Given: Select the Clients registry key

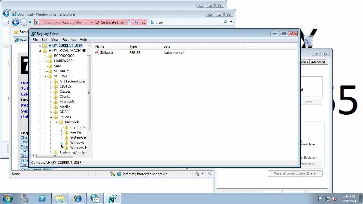Looking at the screenshot, I should pyautogui.click(x=65, y=97).
